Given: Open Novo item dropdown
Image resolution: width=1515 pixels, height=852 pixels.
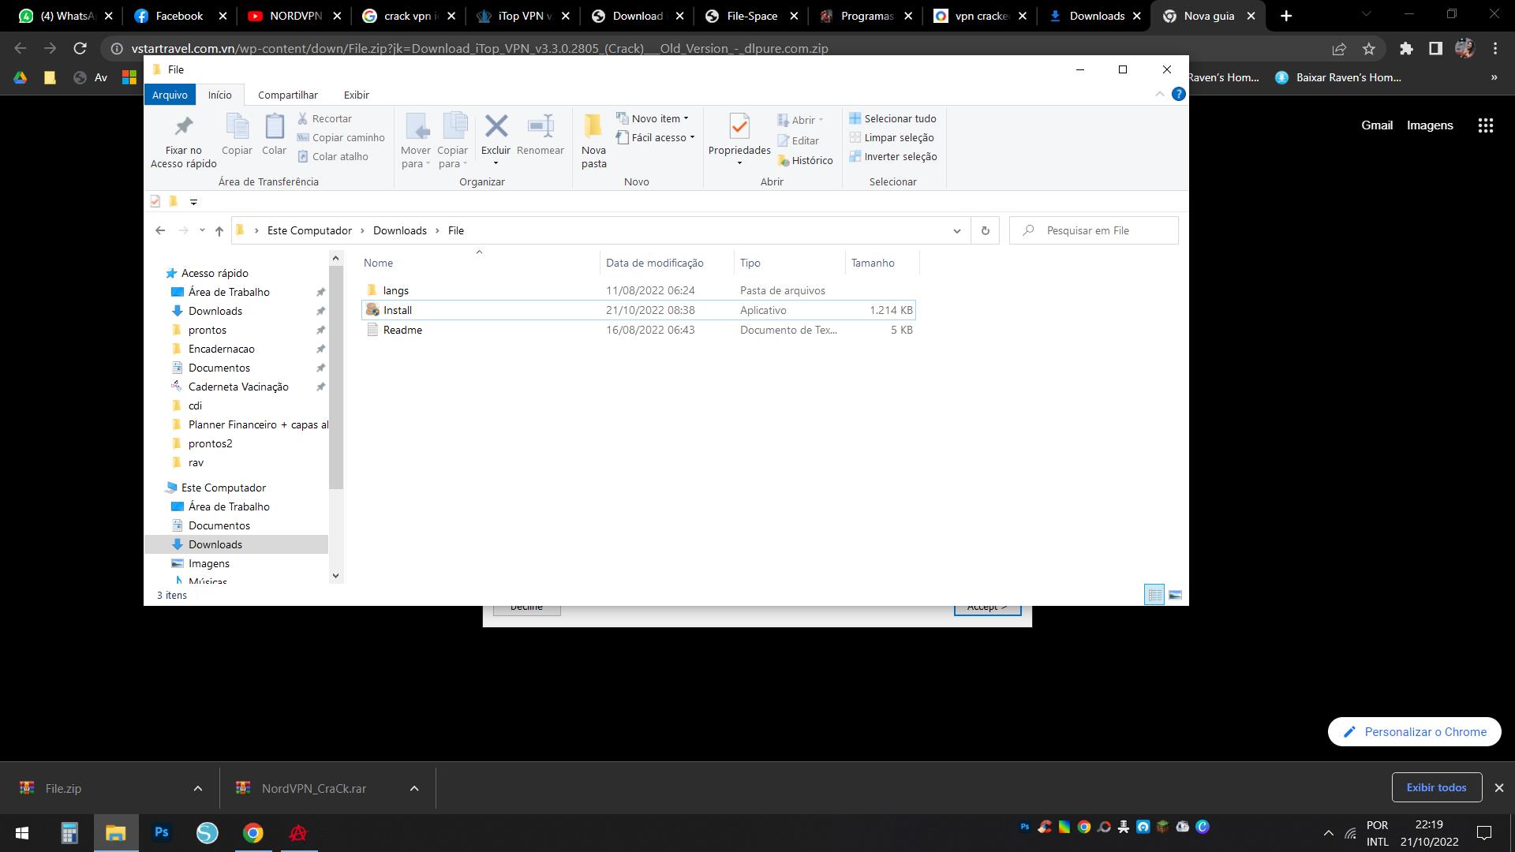Looking at the screenshot, I should click(x=653, y=118).
